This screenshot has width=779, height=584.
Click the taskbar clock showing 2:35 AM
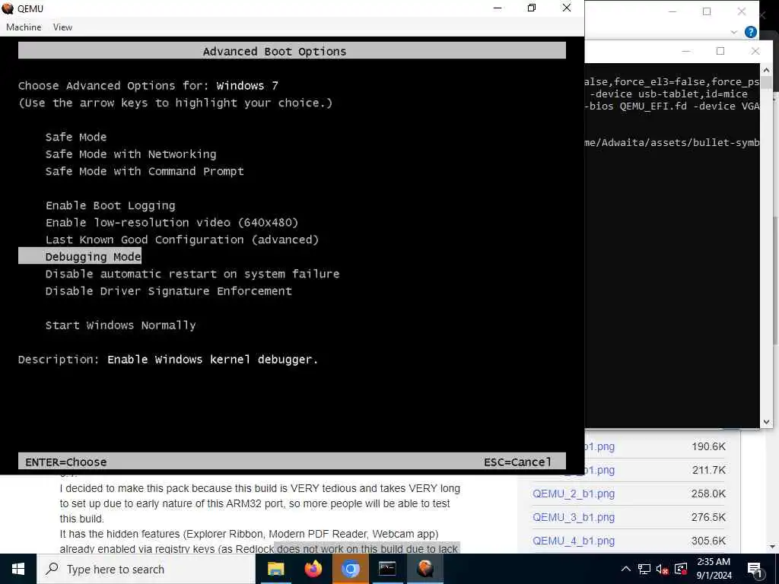[714, 569]
